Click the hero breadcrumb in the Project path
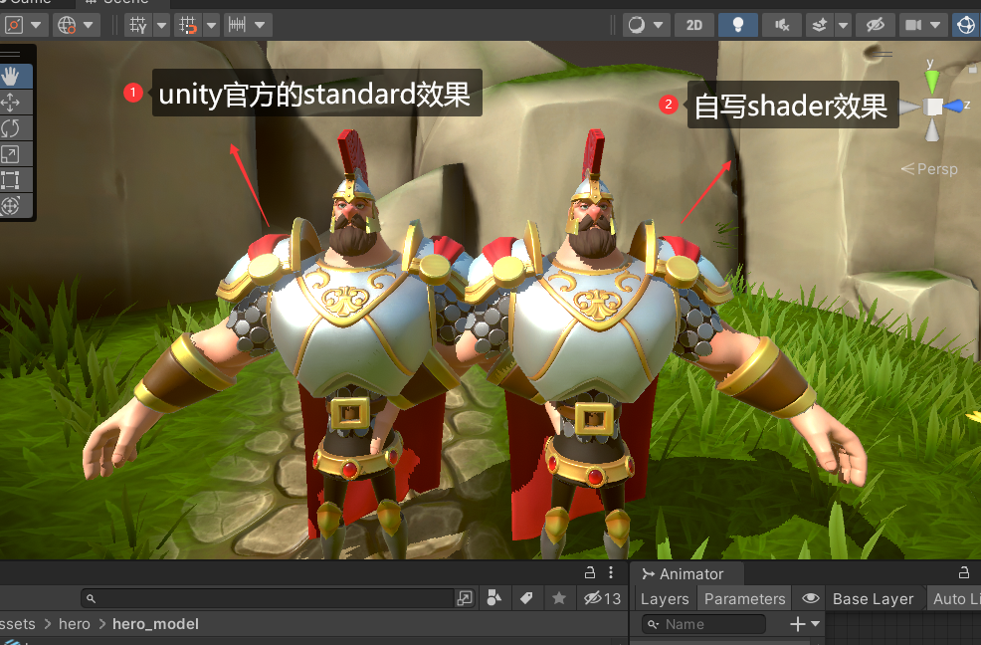This screenshot has width=981, height=645. [74, 623]
